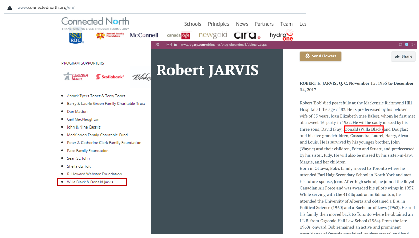Click the 'PROGRAM SUPPORTERS' heading
419x238 pixels.
click(83, 63)
